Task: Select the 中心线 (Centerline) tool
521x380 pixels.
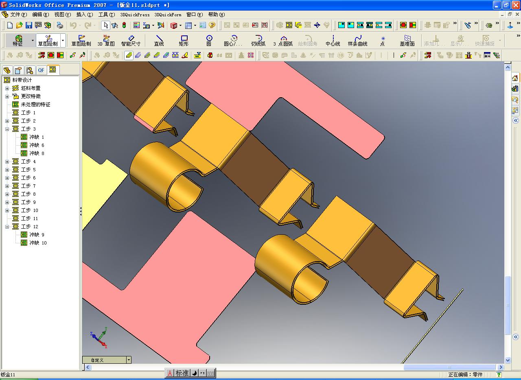Action: (333, 41)
